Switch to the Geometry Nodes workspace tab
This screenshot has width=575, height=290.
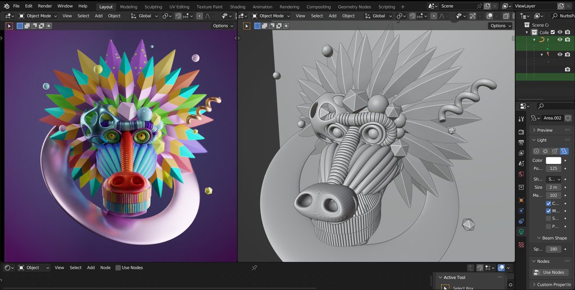[354, 7]
